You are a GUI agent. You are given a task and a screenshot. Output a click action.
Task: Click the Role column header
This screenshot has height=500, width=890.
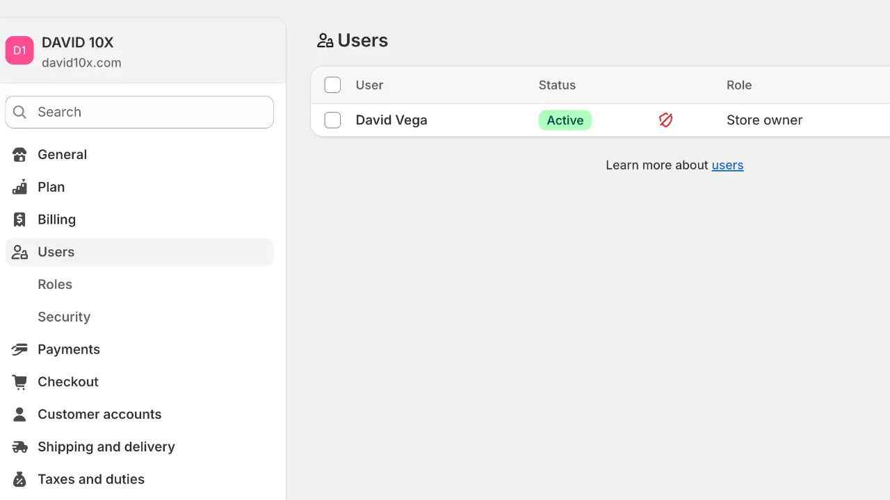[x=739, y=85]
